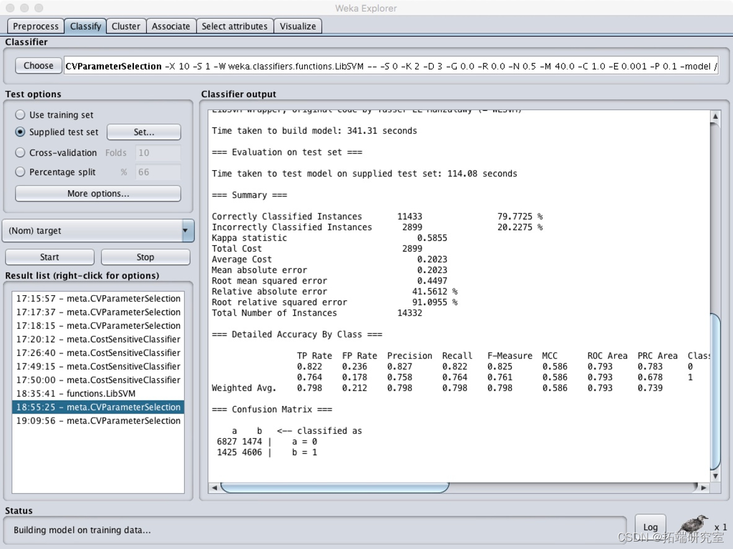Go to the Cluster tab

tap(126, 26)
